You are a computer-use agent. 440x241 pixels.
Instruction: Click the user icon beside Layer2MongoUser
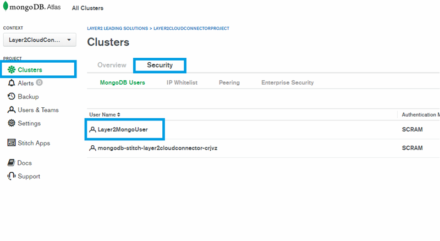92,130
